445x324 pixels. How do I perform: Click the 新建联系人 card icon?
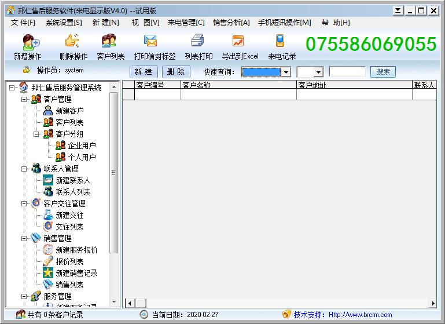pyautogui.click(x=48, y=180)
